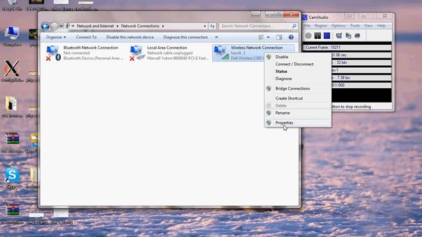The height and width of the screenshot is (237, 422).
Task: Click CamStudio blue stop button
Action: tap(327, 36)
